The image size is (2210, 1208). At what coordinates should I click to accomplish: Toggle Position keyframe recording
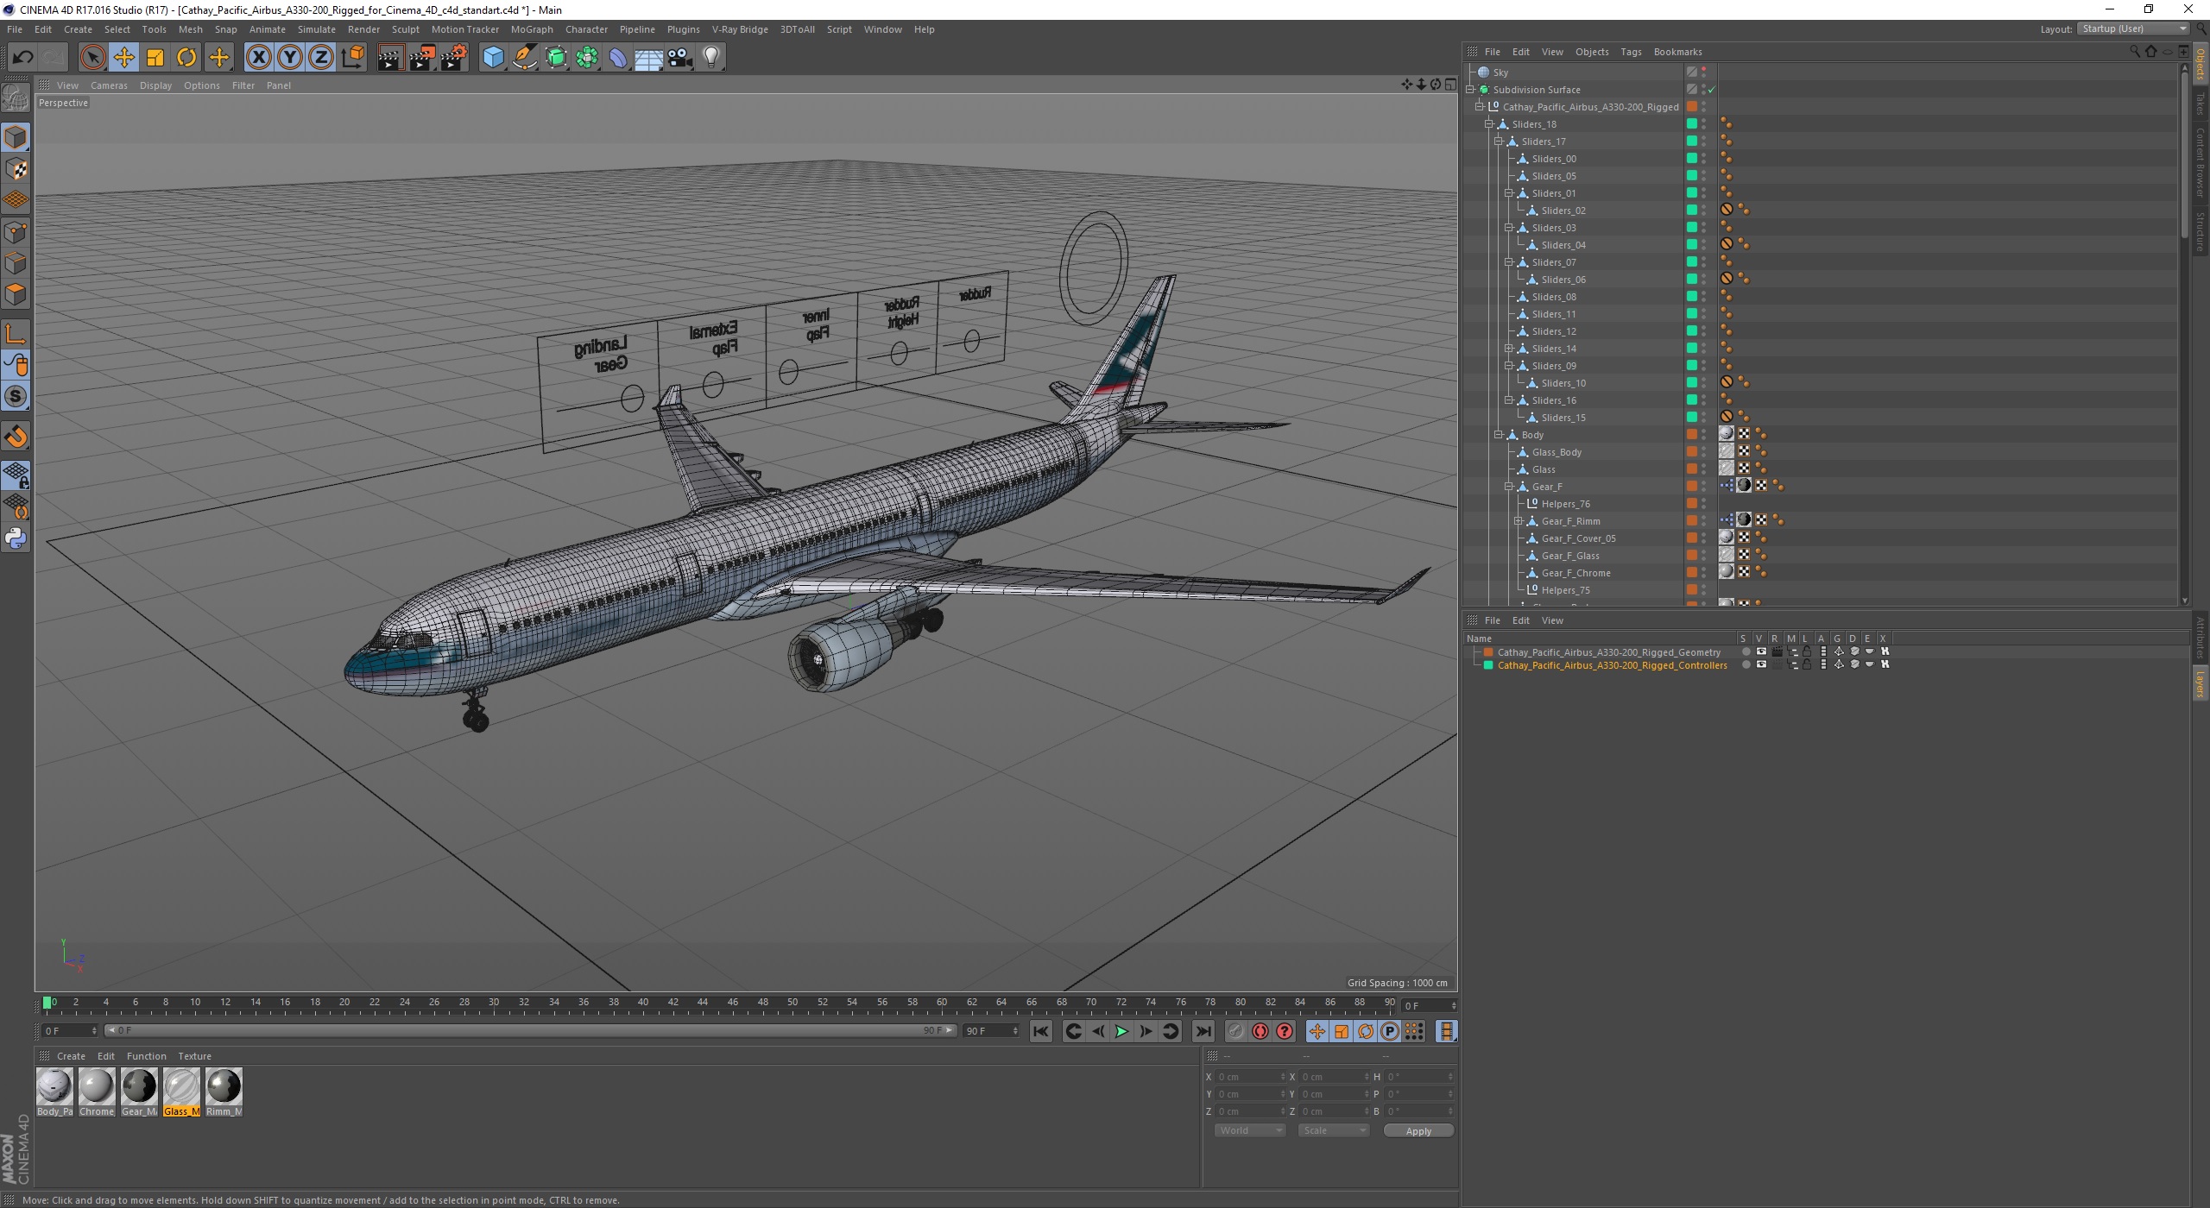click(x=1317, y=1031)
